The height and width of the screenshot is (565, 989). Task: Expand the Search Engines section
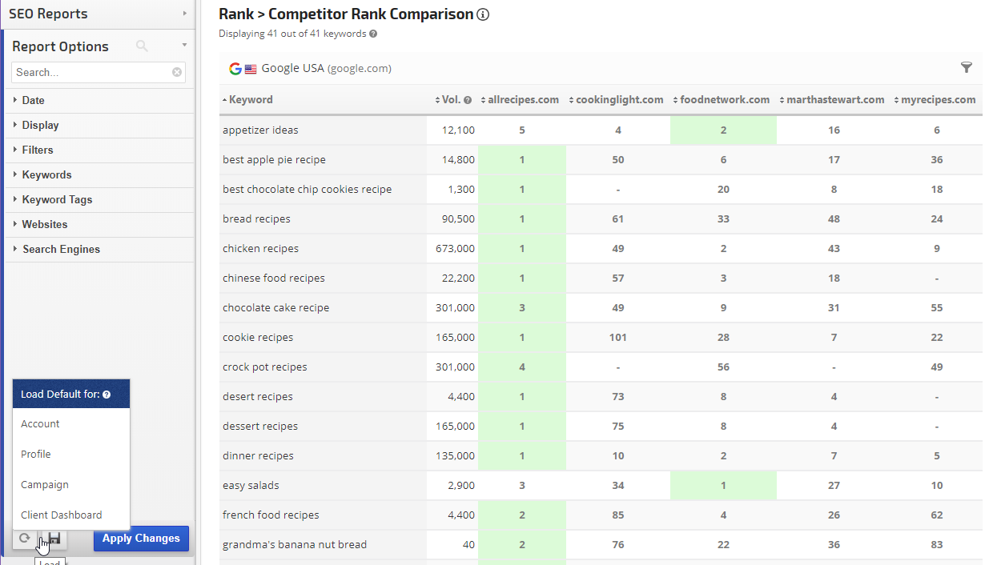tap(61, 249)
